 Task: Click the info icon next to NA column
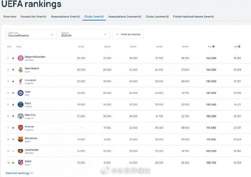pyautogui.click(x=239, y=47)
